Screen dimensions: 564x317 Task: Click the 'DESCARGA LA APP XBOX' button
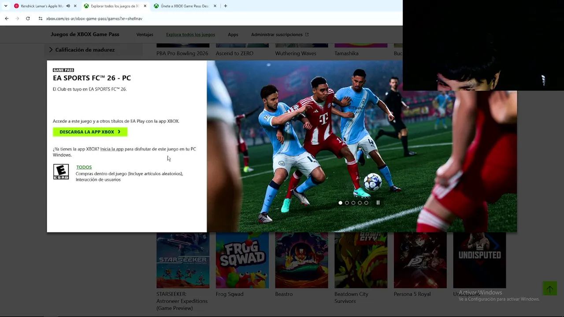tap(90, 132)
